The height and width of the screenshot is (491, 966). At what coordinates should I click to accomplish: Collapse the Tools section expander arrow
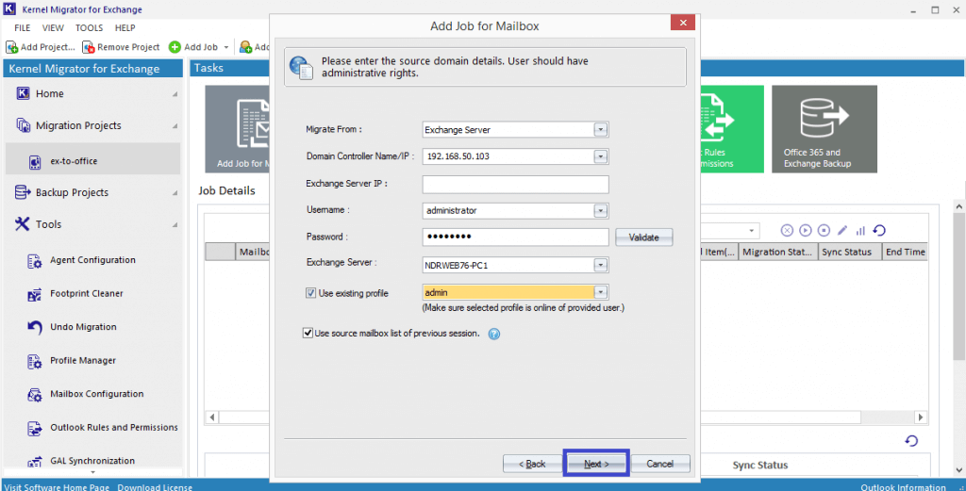[175, 225]
